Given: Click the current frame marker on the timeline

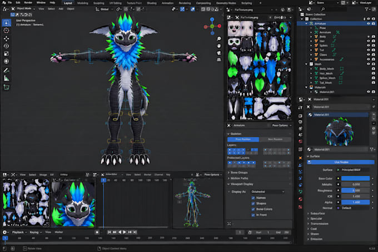Looking at the screenshot, I should click(5, 238).
